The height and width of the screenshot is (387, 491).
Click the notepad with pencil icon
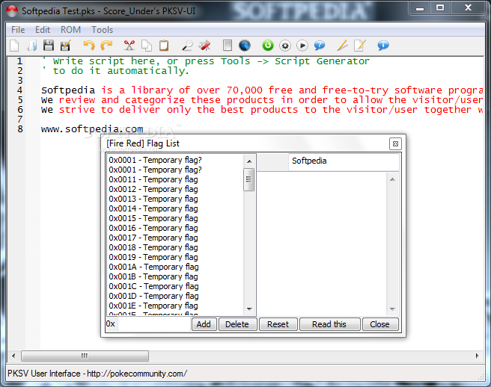[359, 46]
